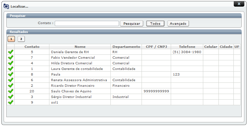Click checkmark beside Saulo Chaves de Aquino
Image resolution: width=248 pixels, height=126 pixels.
coord(11,91)
